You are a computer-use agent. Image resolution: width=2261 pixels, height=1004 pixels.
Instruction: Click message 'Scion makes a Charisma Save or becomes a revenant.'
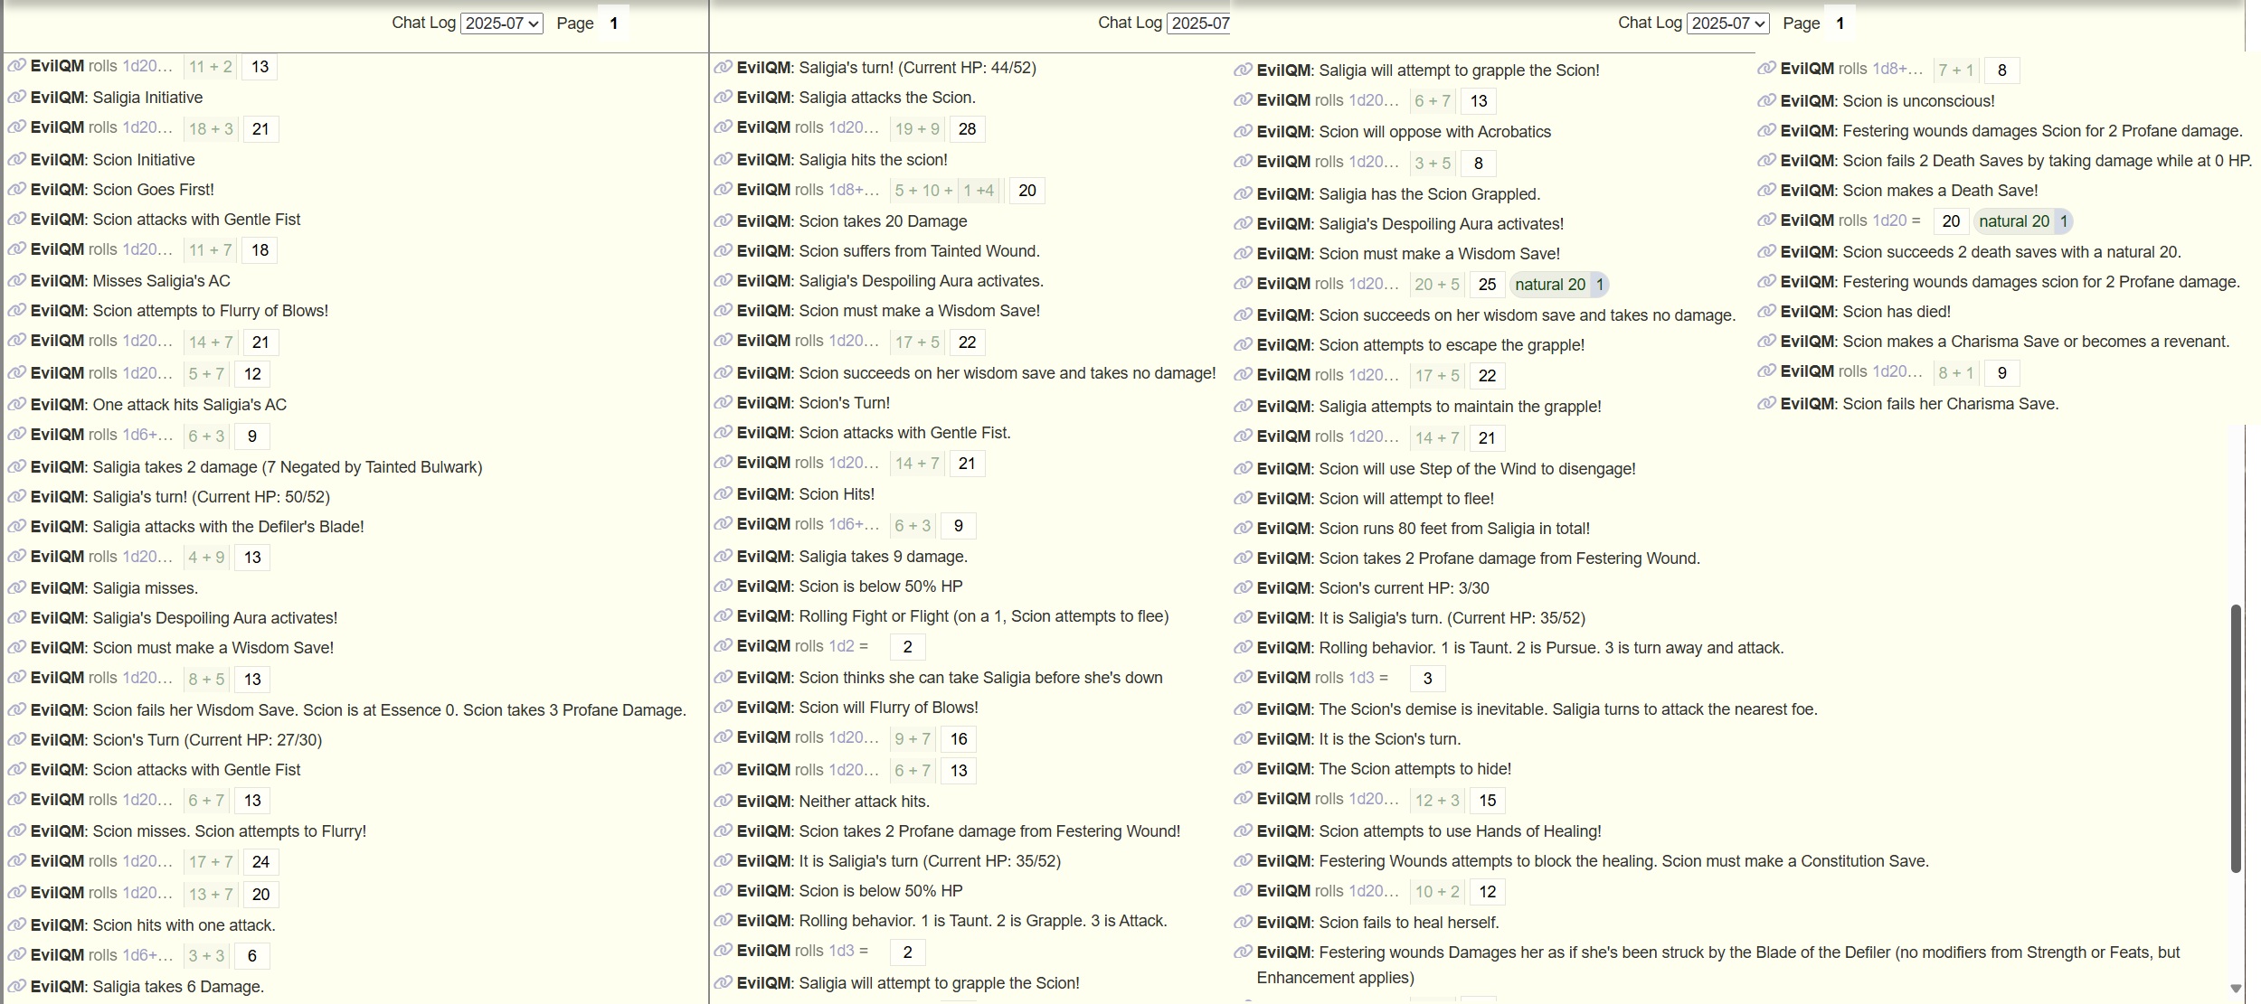pyautogui.click(x=2037, y=341)
